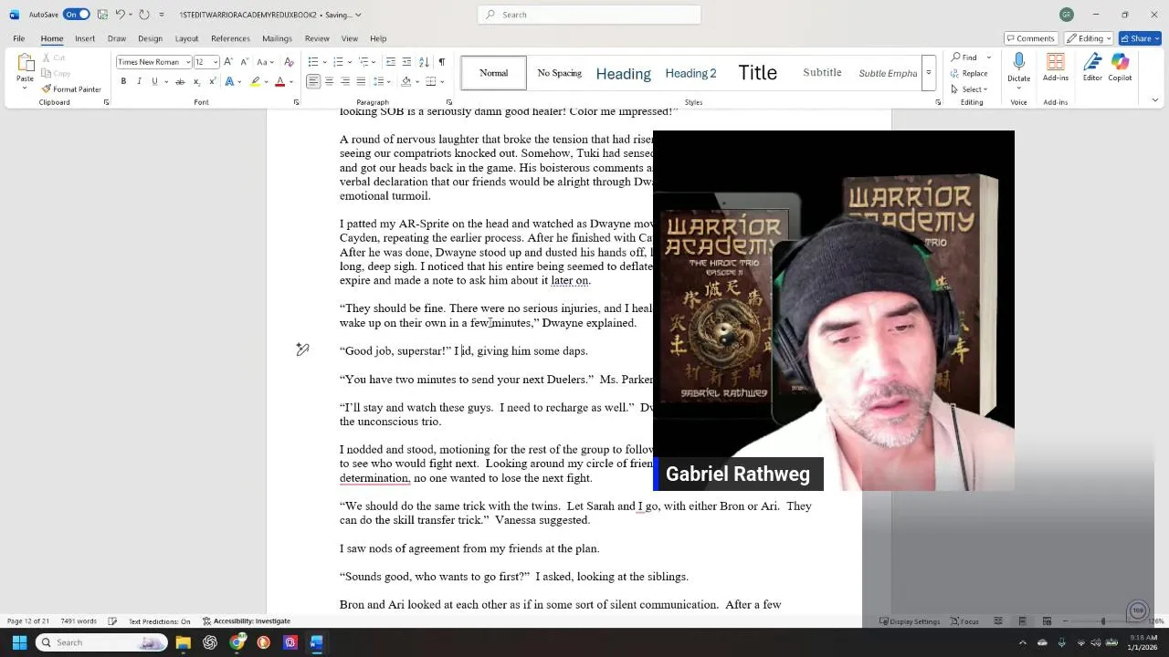The height and width of the screenshot is (657, 1169).
Task: Toggle underline formatting
Action: 154,82
